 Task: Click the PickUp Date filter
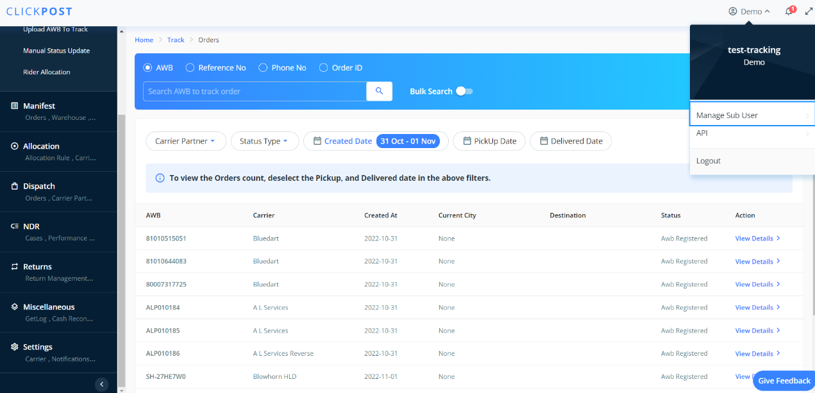pos(489,141)
